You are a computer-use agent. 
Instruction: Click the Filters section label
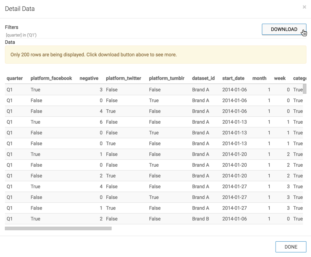tap(11, 27)
